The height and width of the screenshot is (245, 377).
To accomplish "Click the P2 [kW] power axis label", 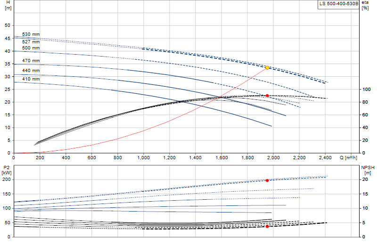I will click(7, 170).
